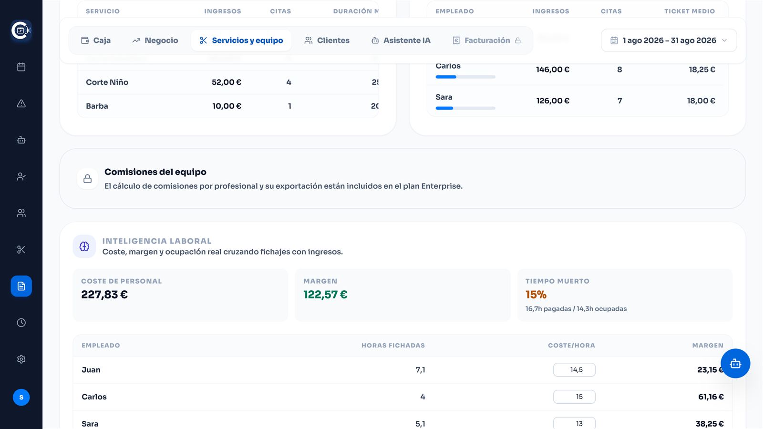Click the brain icon of Inteligencia Laboral

[84, 246]
